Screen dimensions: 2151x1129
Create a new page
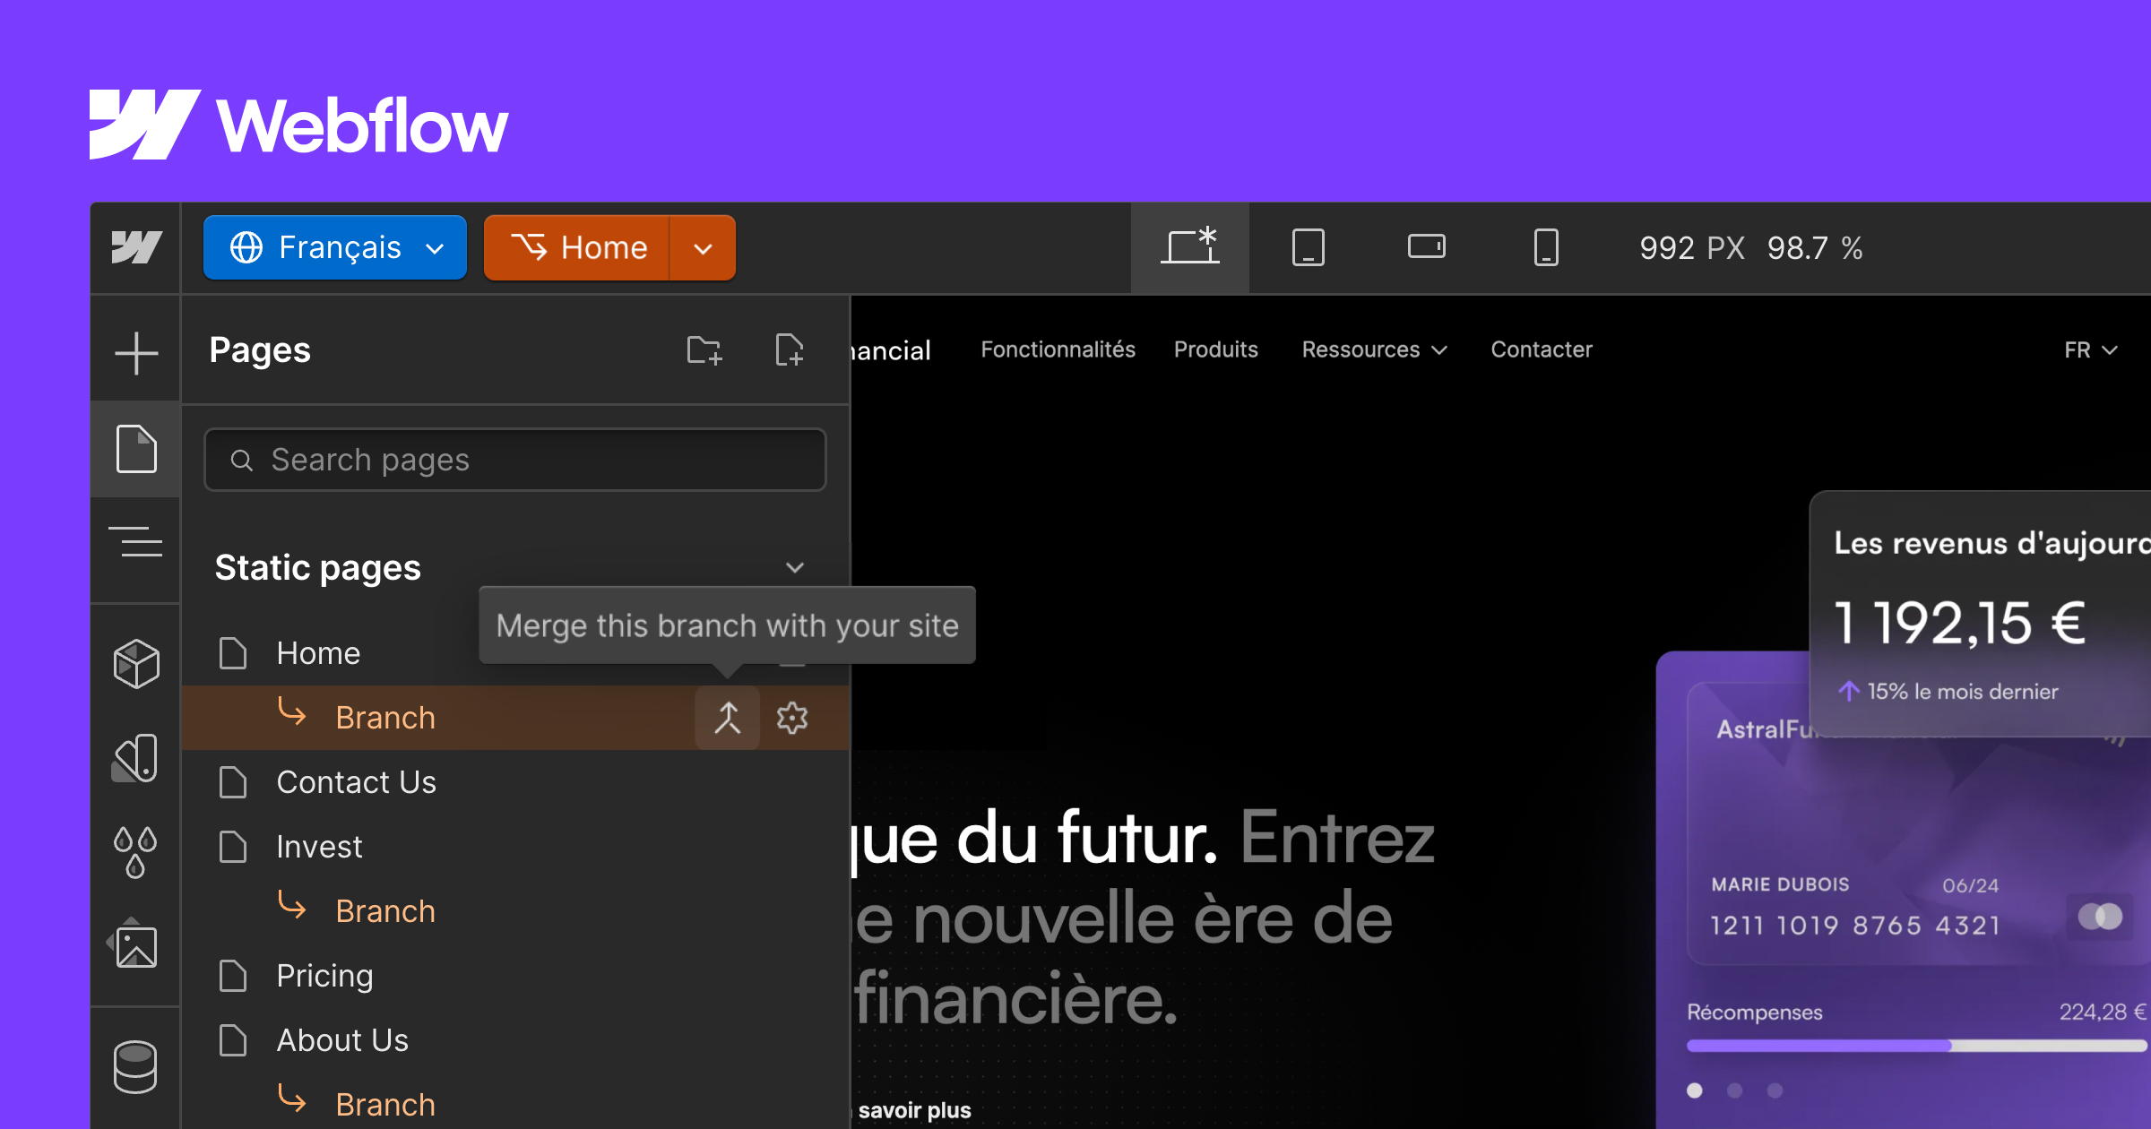click(790, 350)
